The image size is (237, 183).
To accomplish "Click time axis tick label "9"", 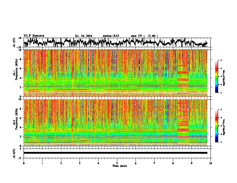I will (192, 163).
